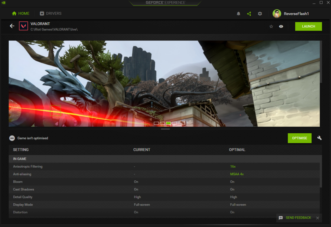Click the Valorant game logo icon
The image size is (331, 227).
point(23,26)
